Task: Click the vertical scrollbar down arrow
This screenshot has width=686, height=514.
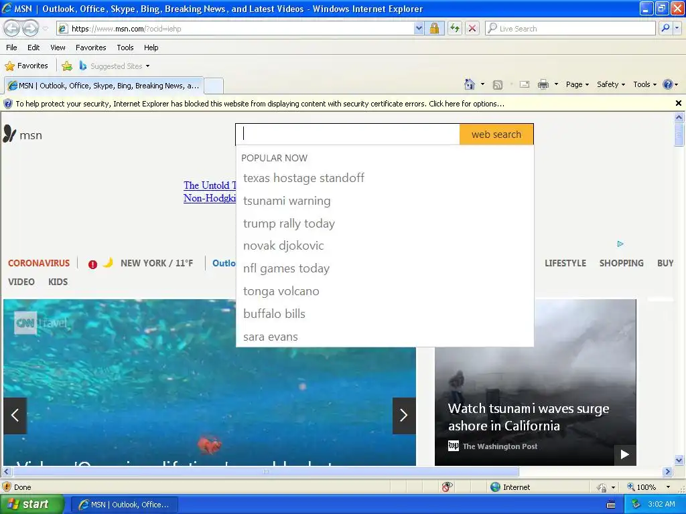Action: (x=679, y=460)
